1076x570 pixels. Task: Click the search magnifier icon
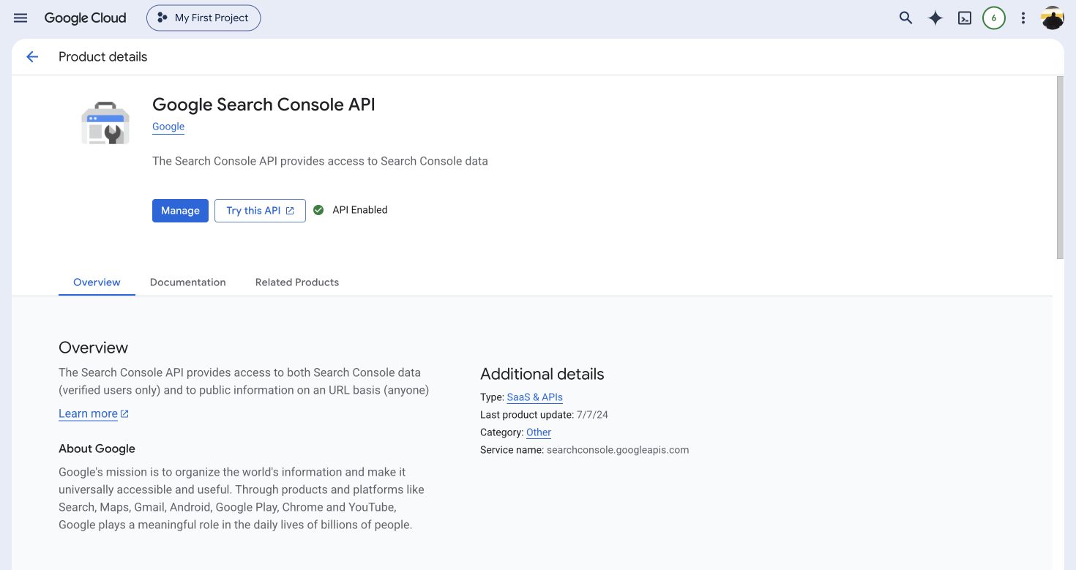(x=905, y=18)
